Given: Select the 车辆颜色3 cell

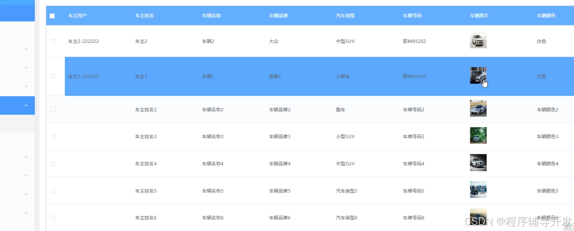Looking at the screenshot, I should 547,137.
